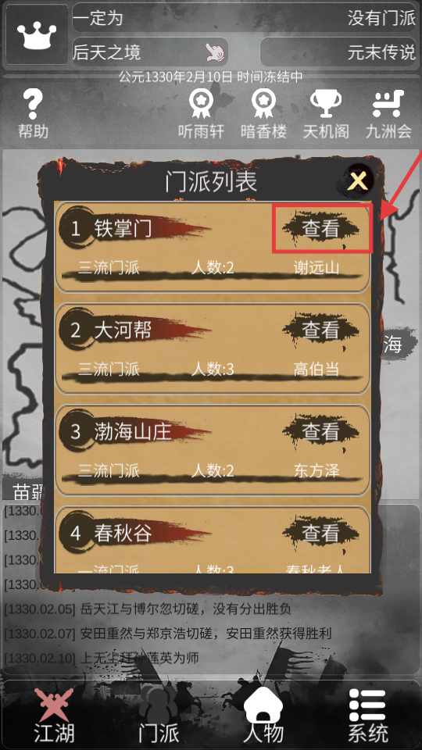Open the 帮助 help question mark icon

point(33,104)
